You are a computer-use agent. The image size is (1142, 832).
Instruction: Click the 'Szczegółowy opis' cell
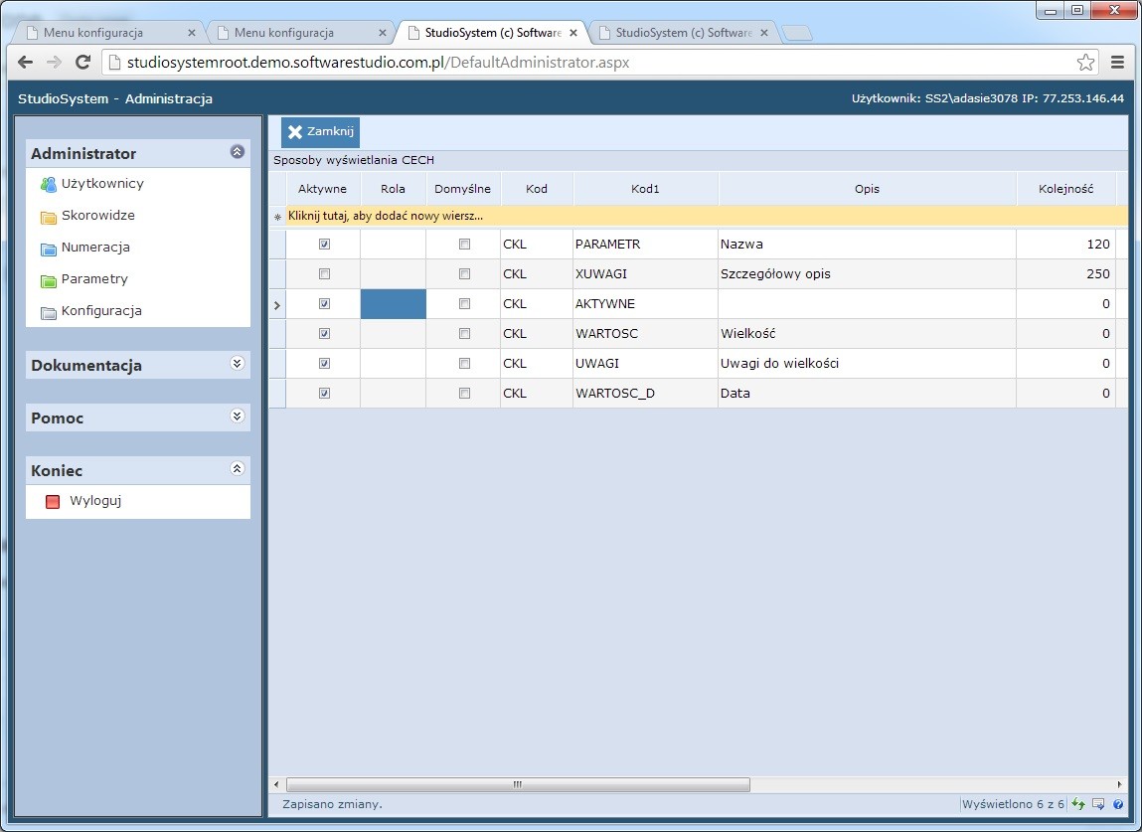click(x=867, y=274)
